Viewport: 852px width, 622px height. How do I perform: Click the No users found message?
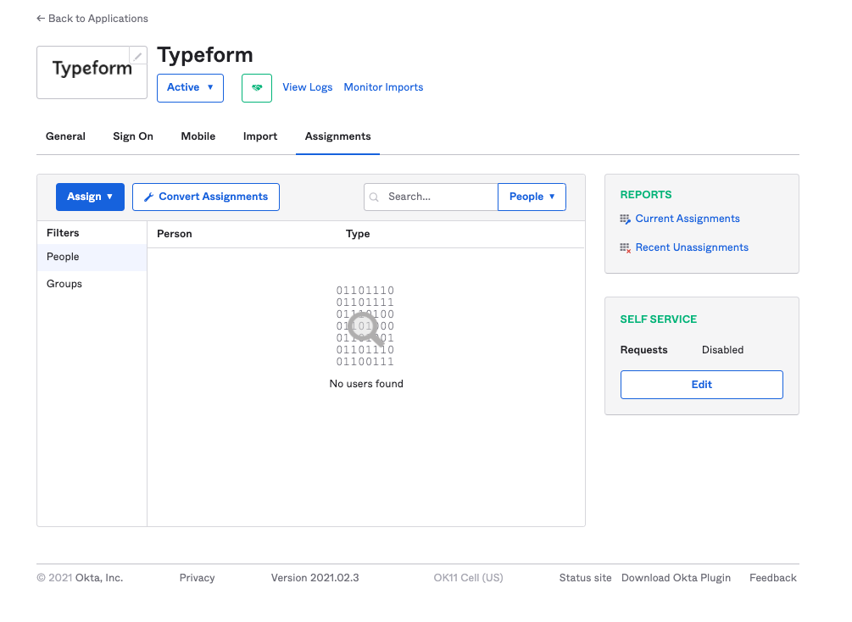[x=366, y=384]
